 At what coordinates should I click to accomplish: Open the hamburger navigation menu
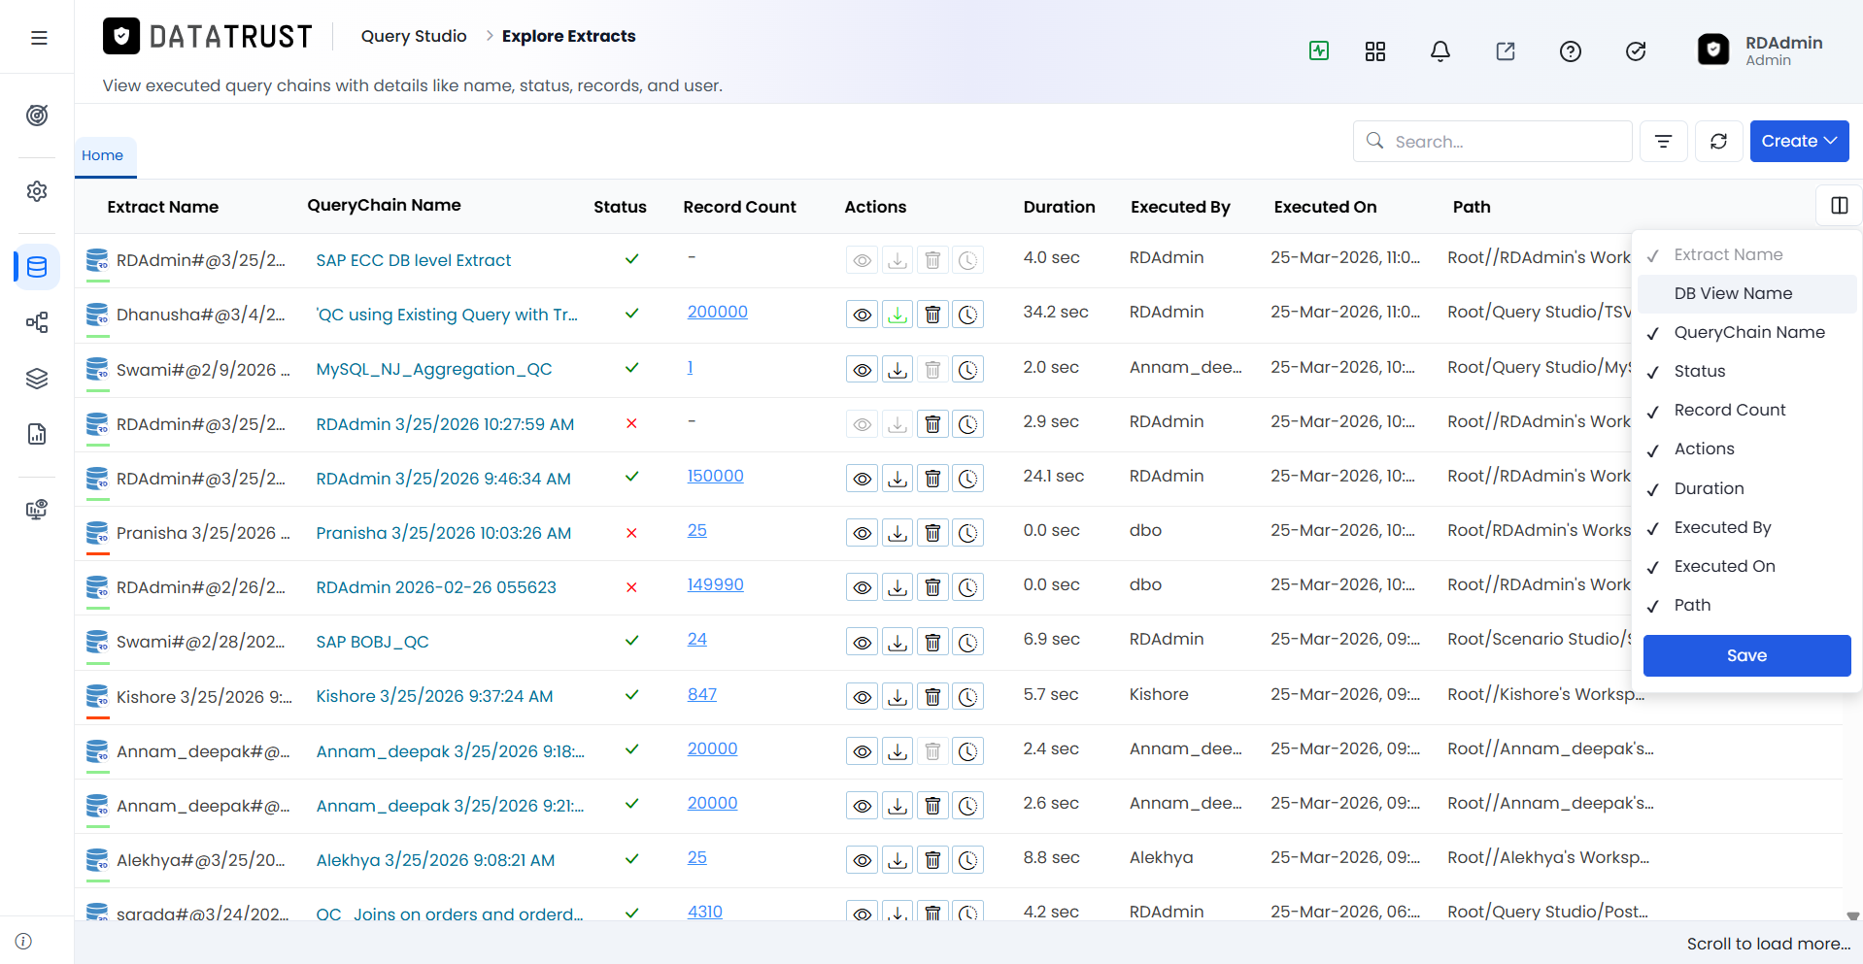tap(39, 38)
